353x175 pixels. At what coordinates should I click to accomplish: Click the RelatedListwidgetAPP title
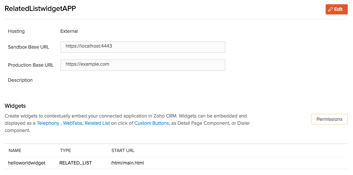point(40,9)
